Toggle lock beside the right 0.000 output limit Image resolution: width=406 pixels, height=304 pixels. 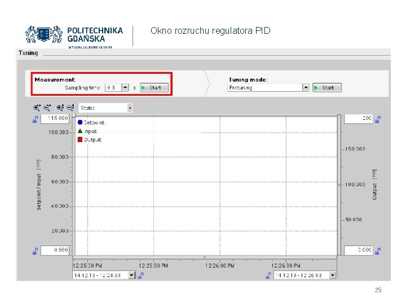point(378,251)
